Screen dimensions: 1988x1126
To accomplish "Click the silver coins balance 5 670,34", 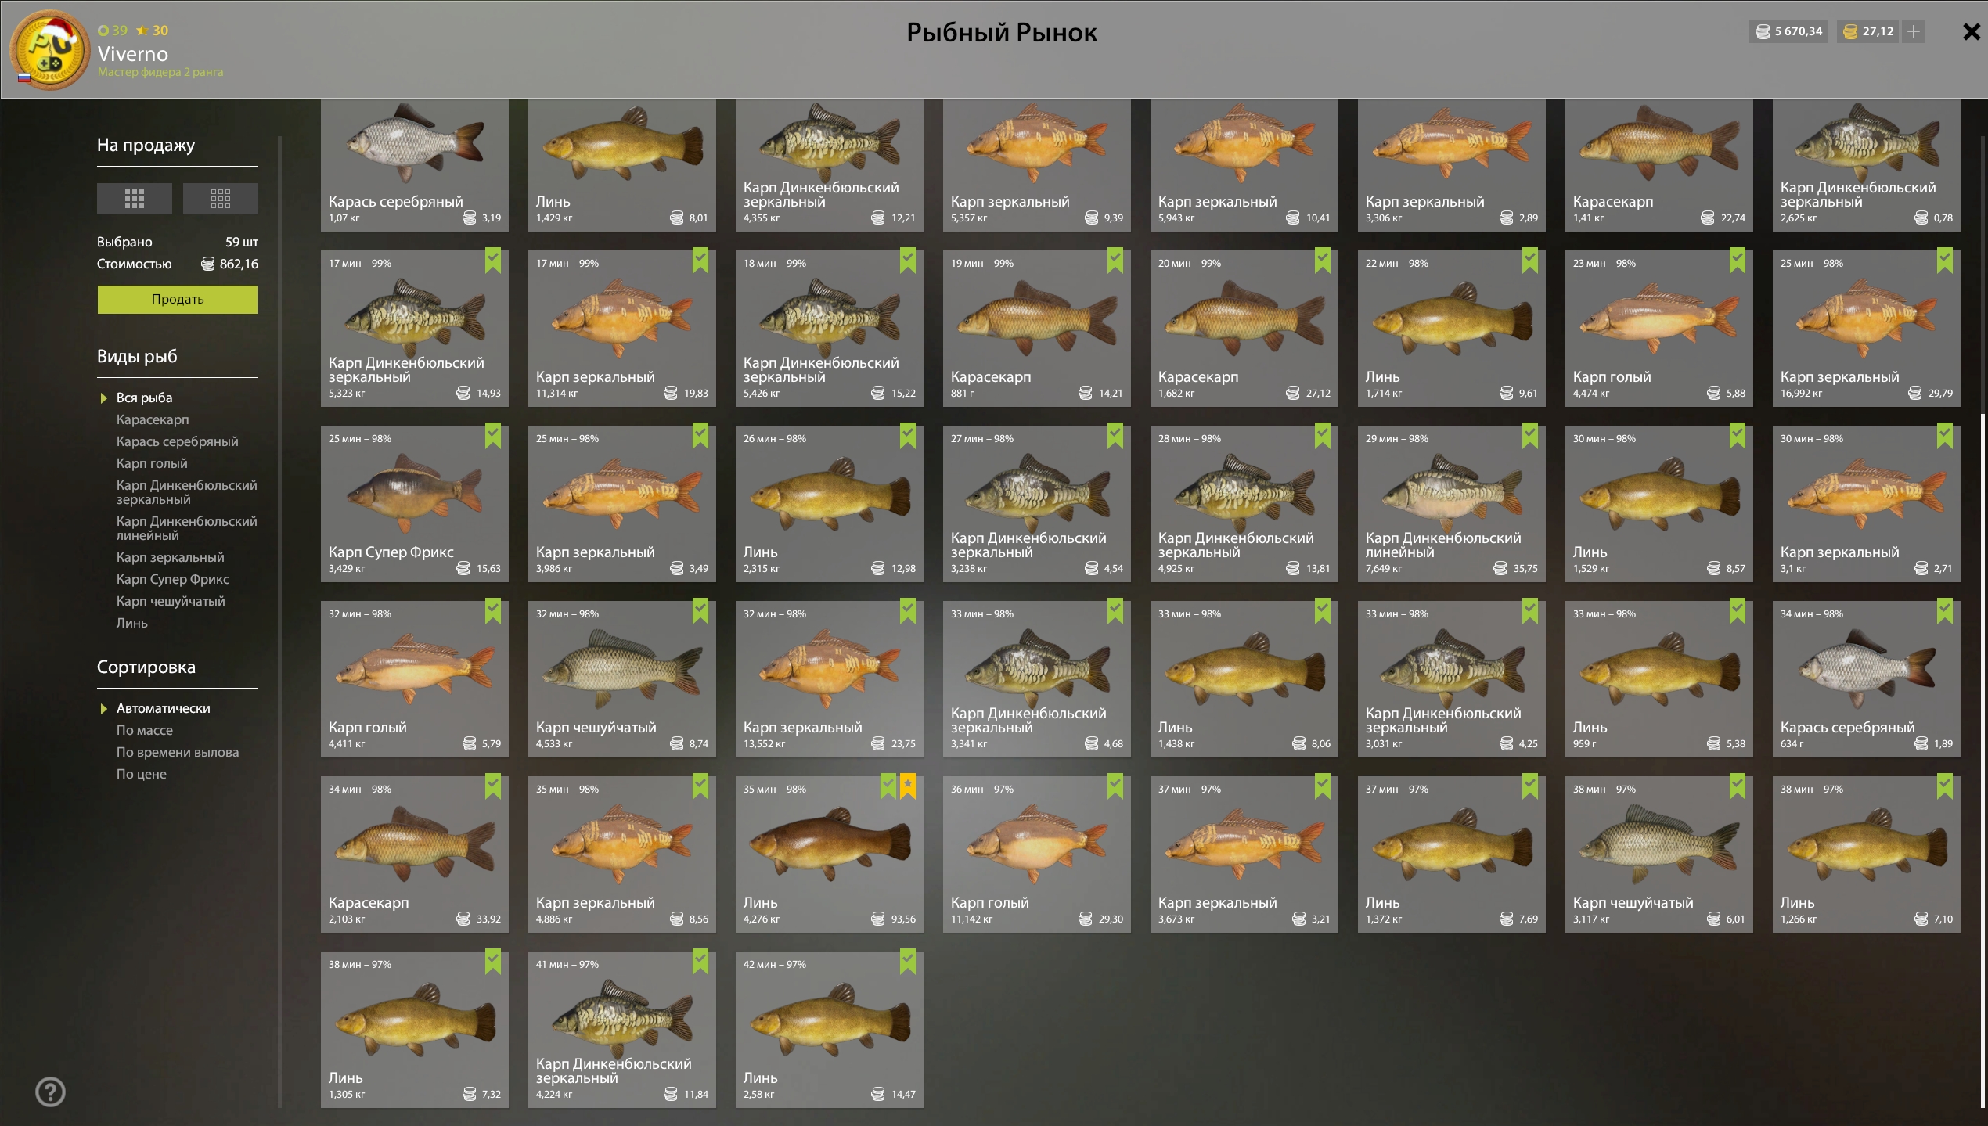I will coord(1789,31).
